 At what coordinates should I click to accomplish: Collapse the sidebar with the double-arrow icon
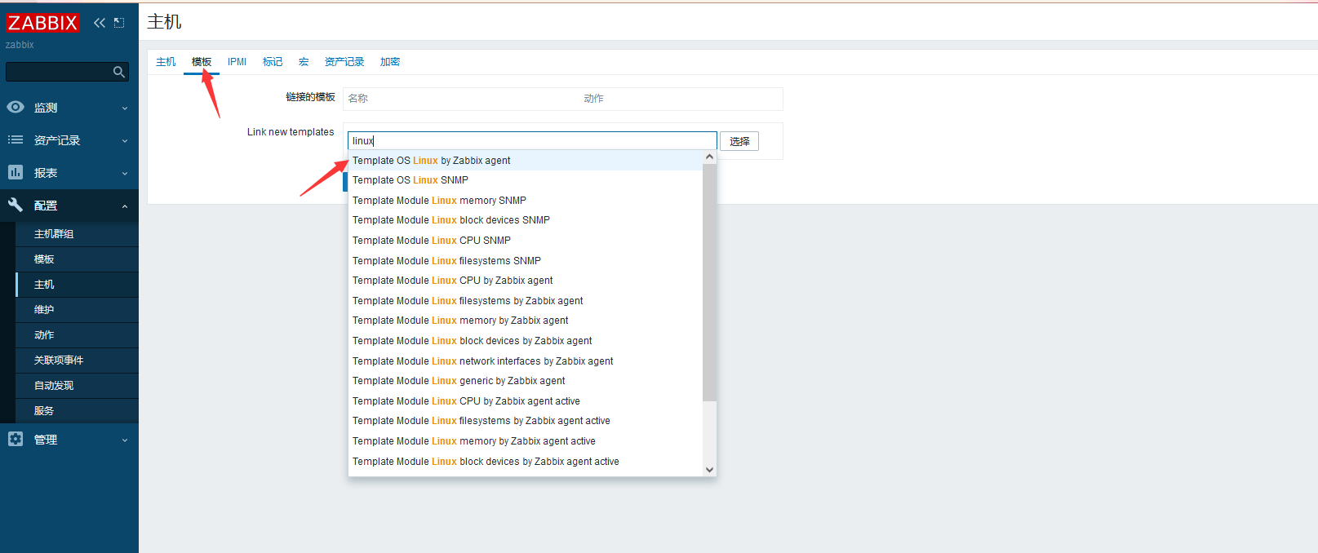point(100,23)
